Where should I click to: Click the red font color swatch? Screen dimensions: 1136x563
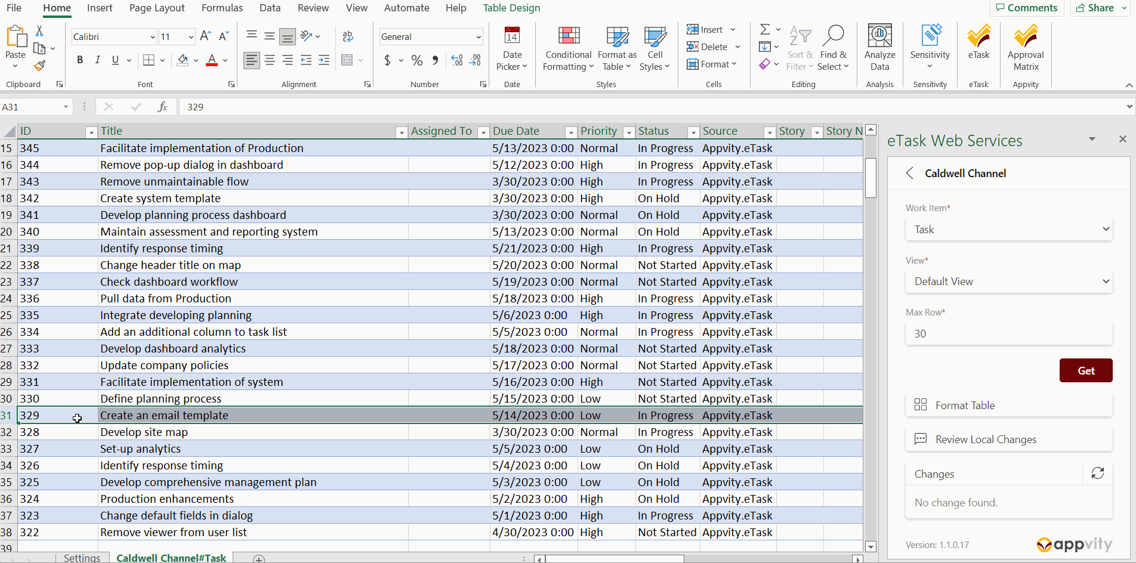(x=212, y=60)
